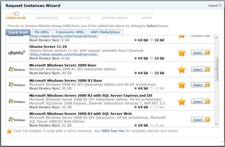The image size is (225, 147).
Task: Click Select for Ubuntu Server 11.10
Action: 201,53
